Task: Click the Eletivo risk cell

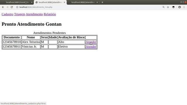Action: coord(71,47)
